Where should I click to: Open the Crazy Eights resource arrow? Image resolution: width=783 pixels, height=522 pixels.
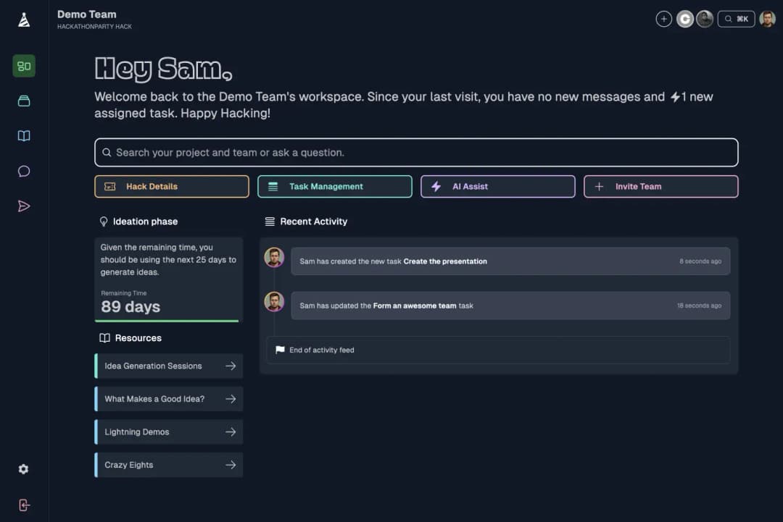click(231, 465)
